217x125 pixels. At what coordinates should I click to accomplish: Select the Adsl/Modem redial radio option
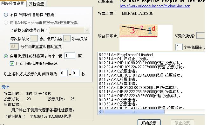pos(6,22)
